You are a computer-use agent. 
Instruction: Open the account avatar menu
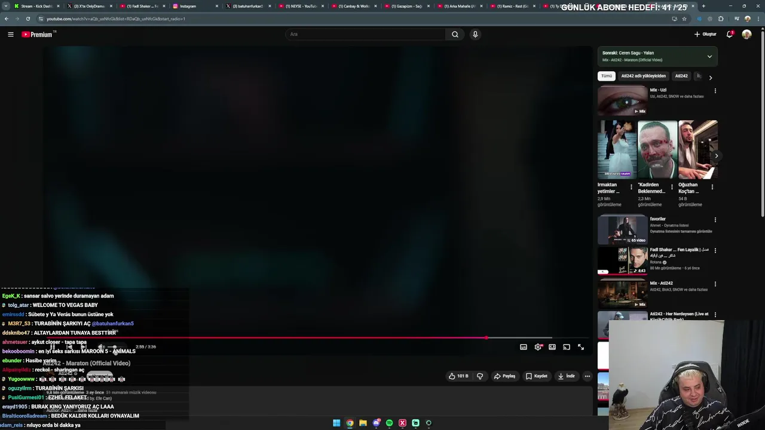[746, 34]
